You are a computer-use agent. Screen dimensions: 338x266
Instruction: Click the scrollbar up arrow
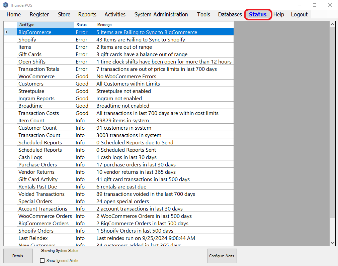tap(332, 24)
